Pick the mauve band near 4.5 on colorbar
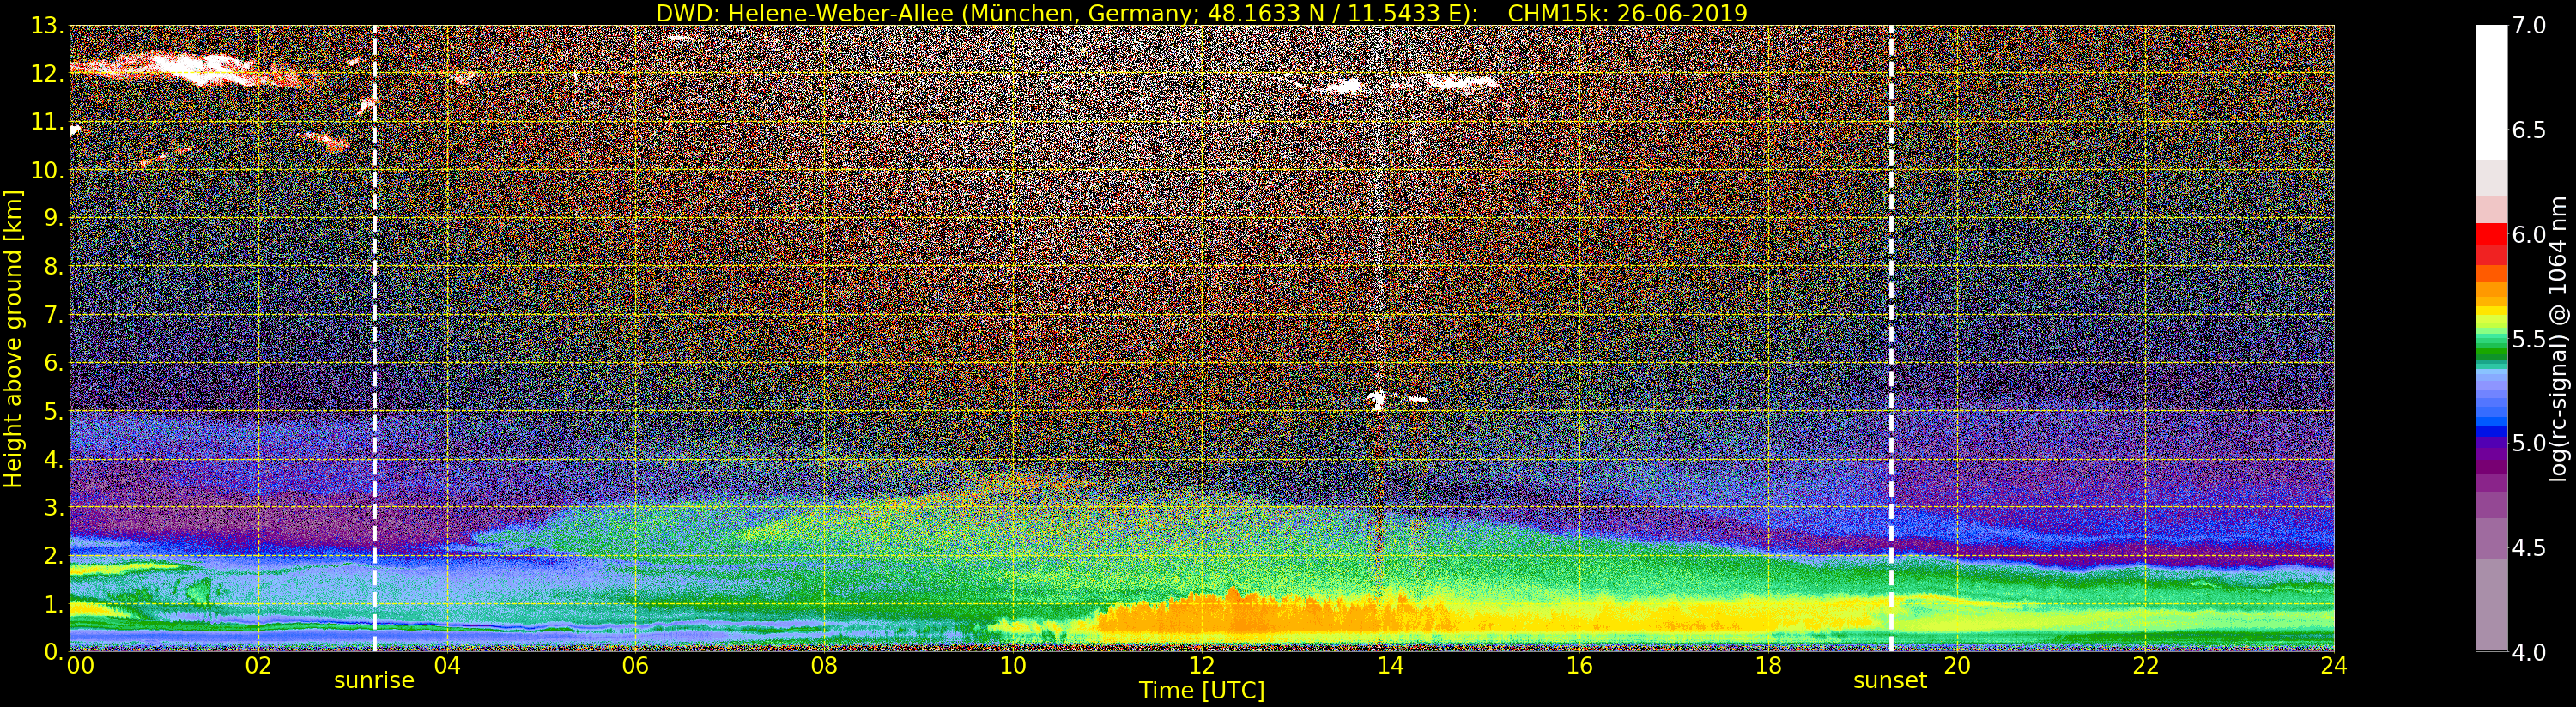This screenshot has height=707, width=2576. [x=2491, y=537]
